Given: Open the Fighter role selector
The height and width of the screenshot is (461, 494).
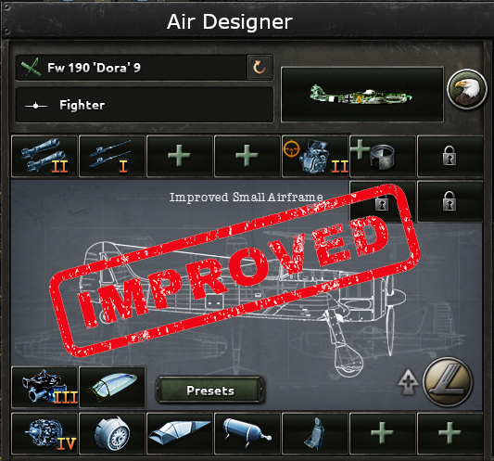Looking at the screenshot, I should tap(145, 105).
